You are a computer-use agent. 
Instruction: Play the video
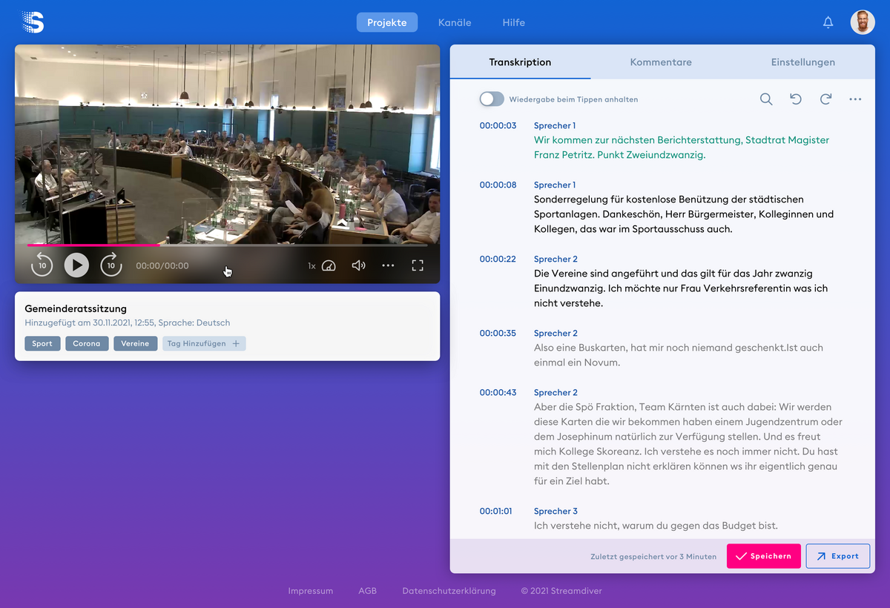click(76, 265)
